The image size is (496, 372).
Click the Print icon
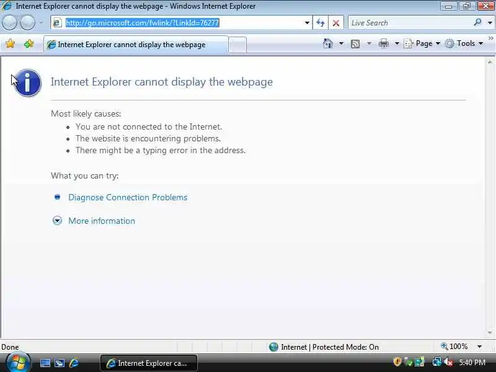pyautogui.click(x=384, y=43)
